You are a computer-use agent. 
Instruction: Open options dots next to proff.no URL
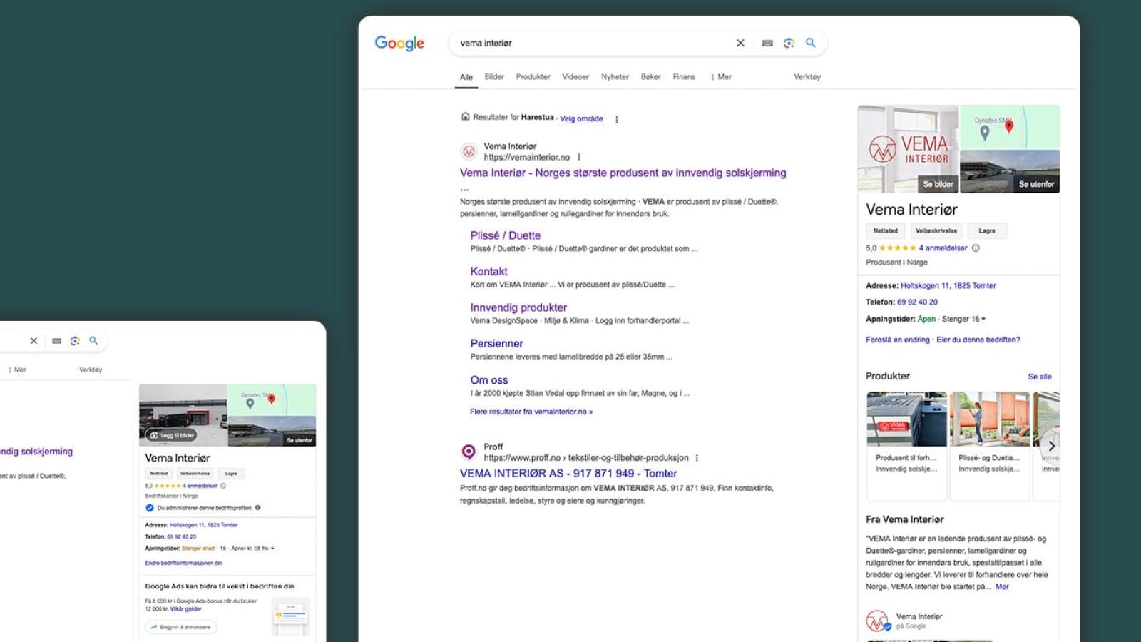697,458
